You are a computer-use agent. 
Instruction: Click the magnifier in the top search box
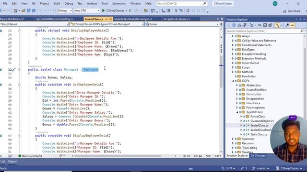point(204,3)
